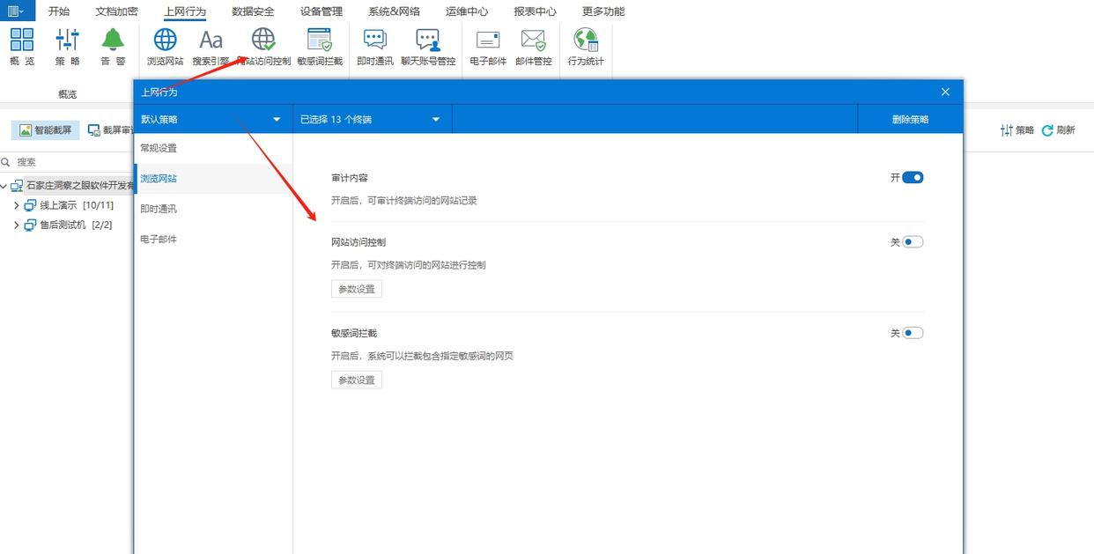
Task: Select the 策略 policy icon
Action: tap(67, 46)
